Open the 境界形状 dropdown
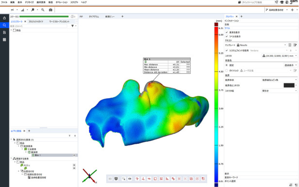 [280, 80]
